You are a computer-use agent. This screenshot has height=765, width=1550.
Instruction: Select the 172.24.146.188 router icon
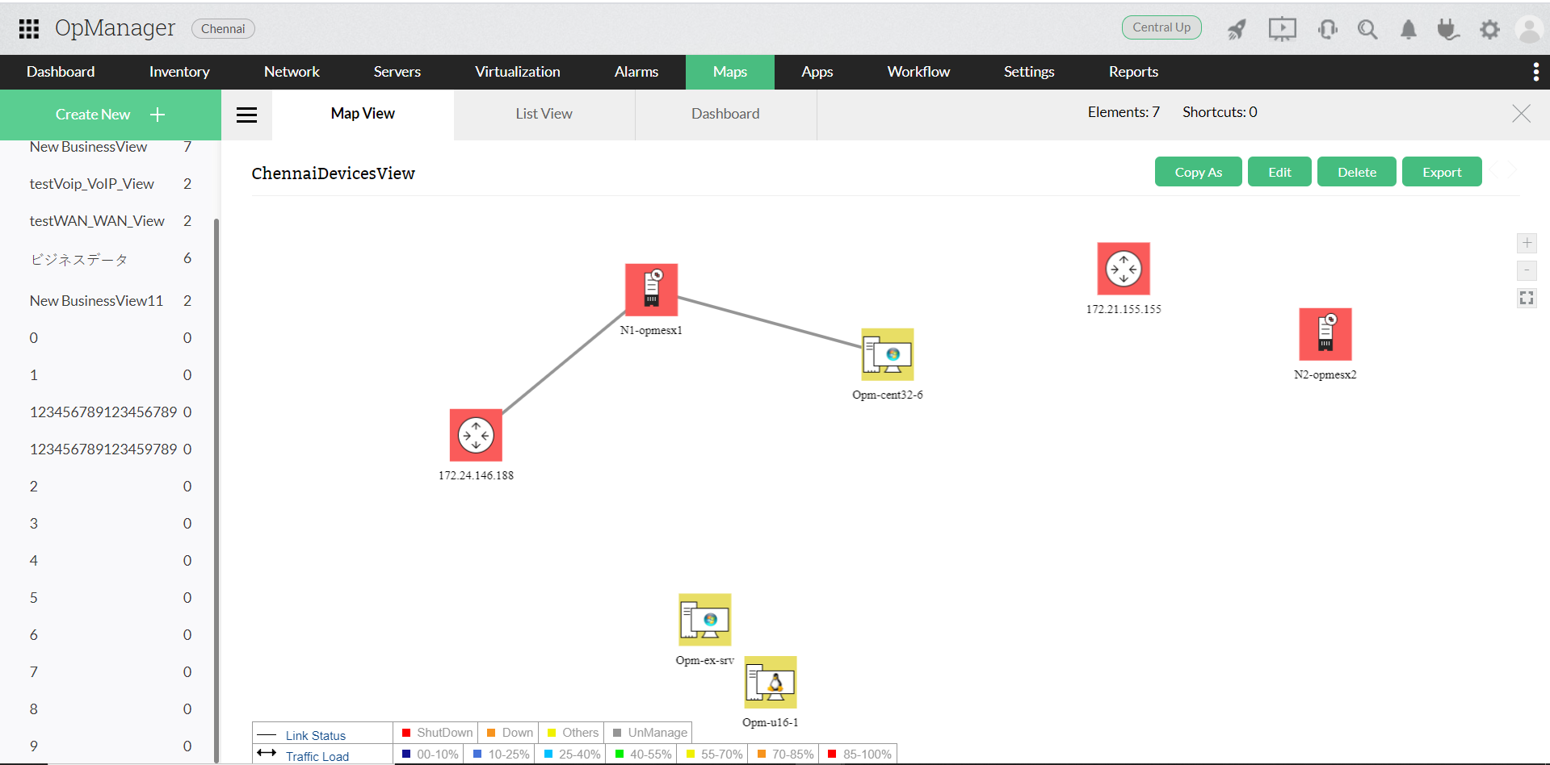(x=476, y=435)
